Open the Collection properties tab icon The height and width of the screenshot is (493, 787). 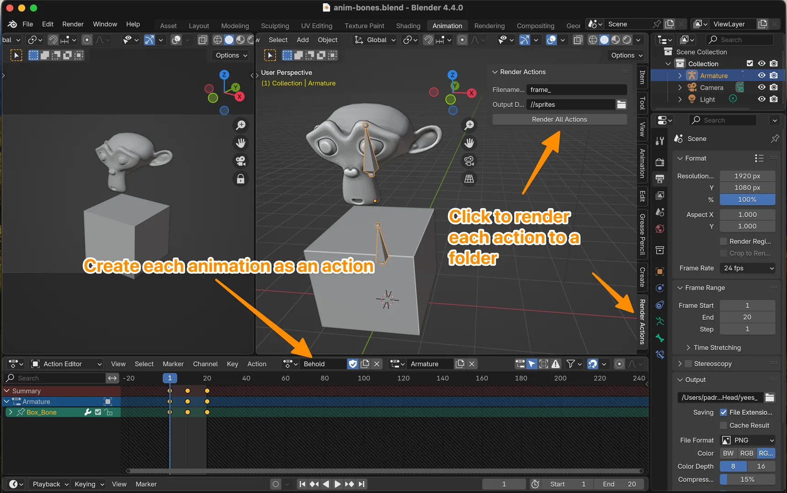[x=659, y=250]
